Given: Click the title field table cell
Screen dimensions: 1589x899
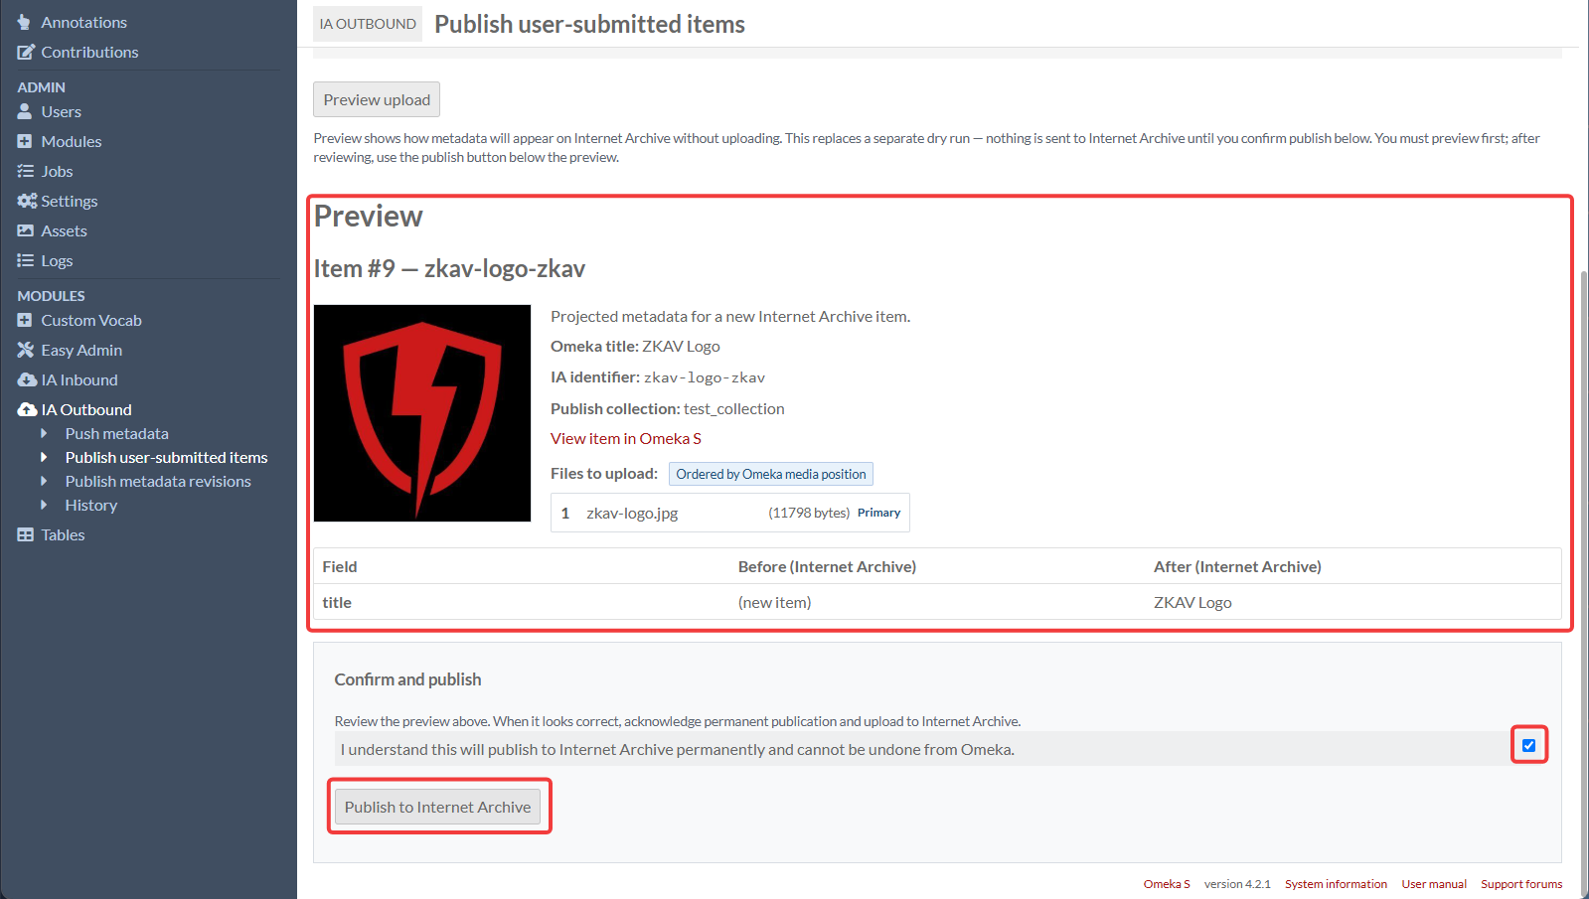Looking at the screenshot, I should tap(522, 602).
